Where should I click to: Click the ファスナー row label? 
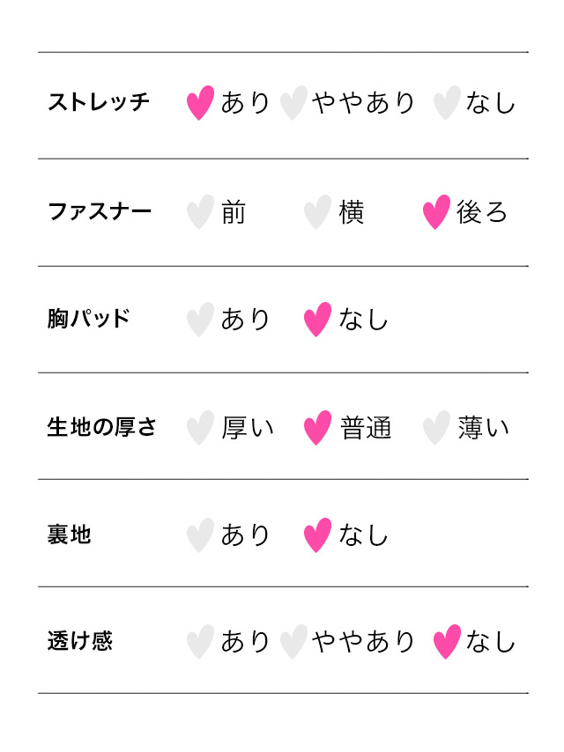tap(99, 212)
